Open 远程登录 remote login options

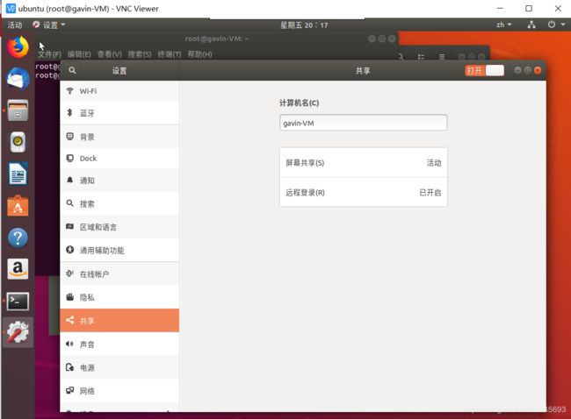click(x=363, y=193)
